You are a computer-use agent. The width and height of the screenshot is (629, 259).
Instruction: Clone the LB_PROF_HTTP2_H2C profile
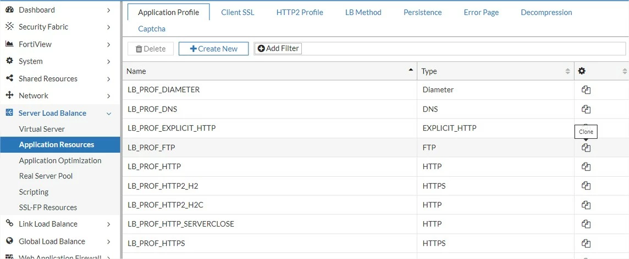coord(586,205)
